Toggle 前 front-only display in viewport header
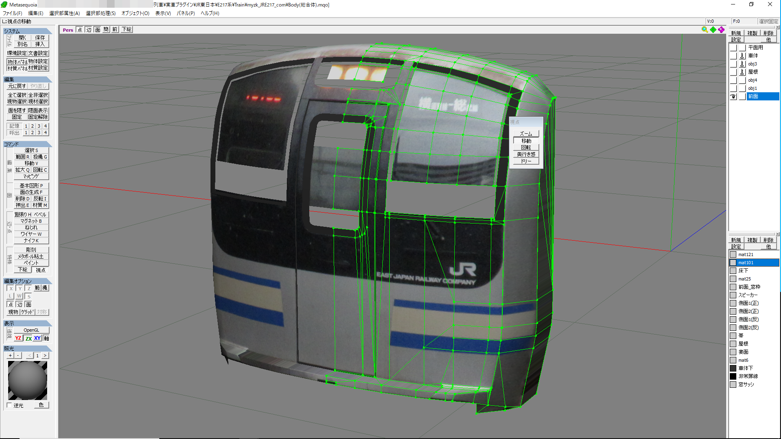The width and height of the screenshot is (781, 439). tap(115, 30)
